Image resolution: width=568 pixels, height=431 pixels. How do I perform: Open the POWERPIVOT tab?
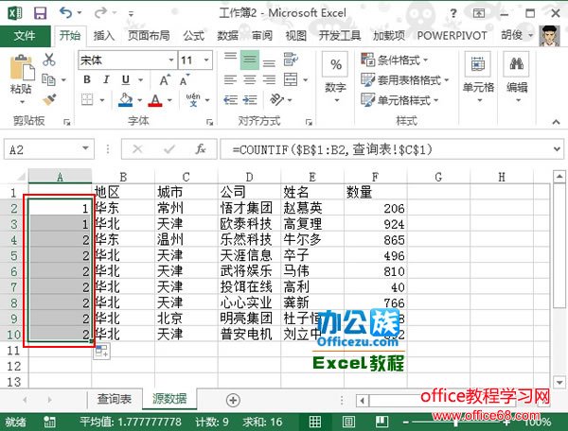pyautogui.click(x=453, y=35)
